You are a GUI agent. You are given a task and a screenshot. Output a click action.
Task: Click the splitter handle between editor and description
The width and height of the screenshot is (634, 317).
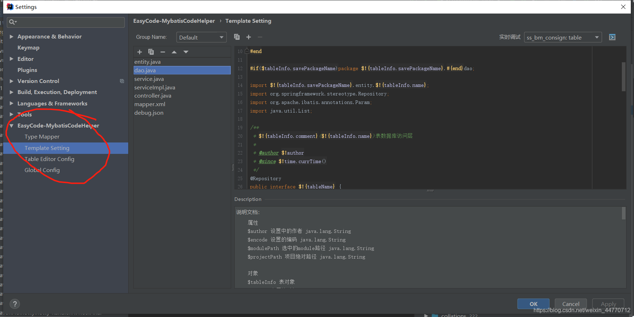coord(430,191)
